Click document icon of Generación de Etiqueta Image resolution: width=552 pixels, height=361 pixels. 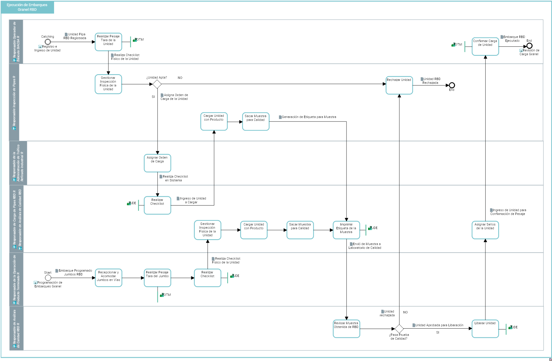tap(280, 117)
